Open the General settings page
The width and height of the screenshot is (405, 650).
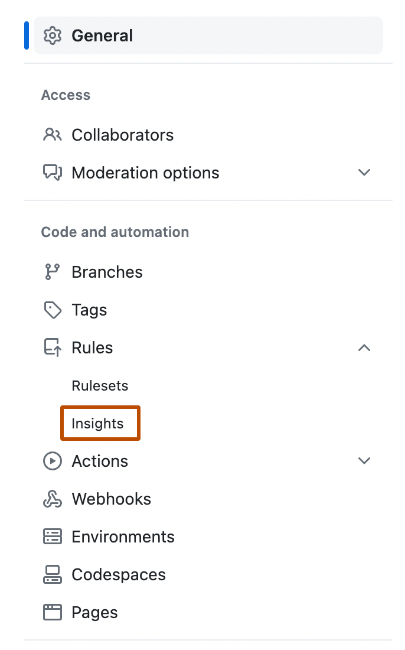[x=102, y=35]
